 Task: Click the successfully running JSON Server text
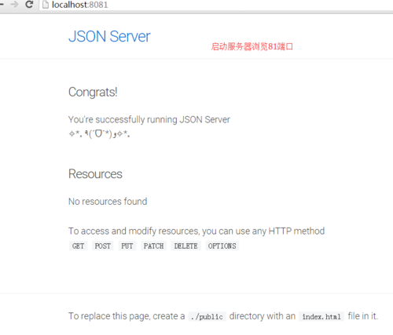pos(163,119)
